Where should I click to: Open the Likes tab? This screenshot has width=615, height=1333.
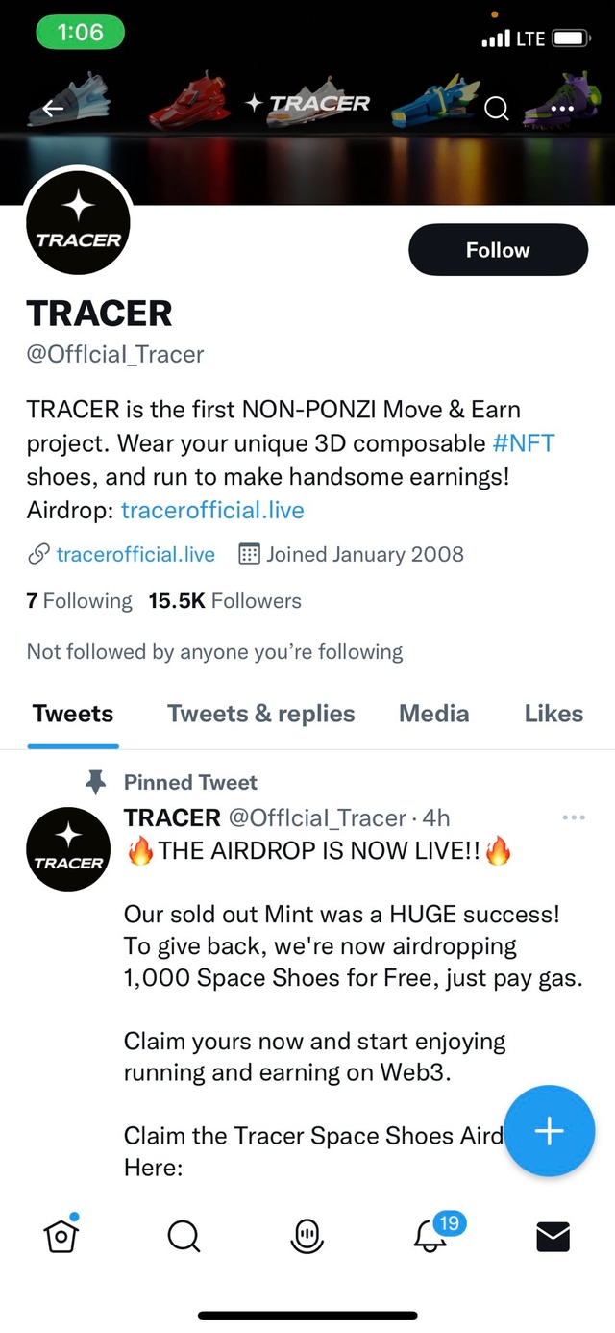click(553, 714)
